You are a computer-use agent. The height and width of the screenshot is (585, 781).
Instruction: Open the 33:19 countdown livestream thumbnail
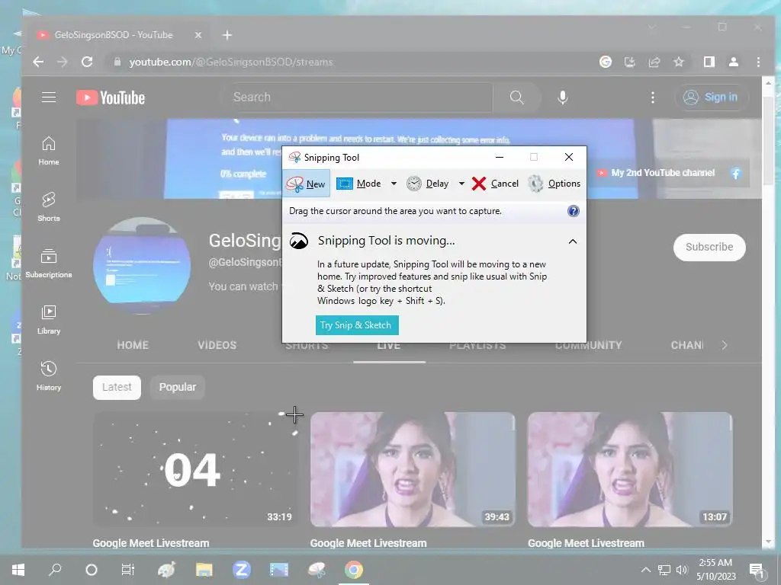(x=196, y=469)
